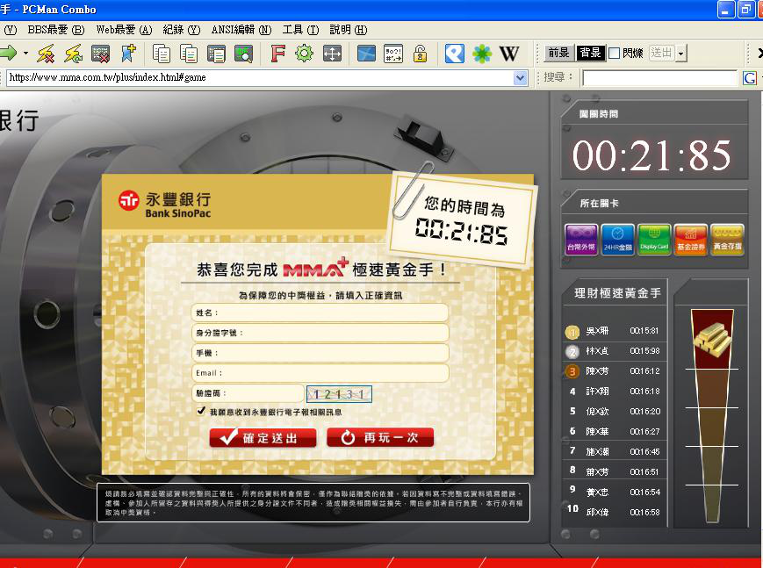Click leaderboard time 00:16:51
The height and width of the screenshot is (568, 763).
[x=644, y=471]
